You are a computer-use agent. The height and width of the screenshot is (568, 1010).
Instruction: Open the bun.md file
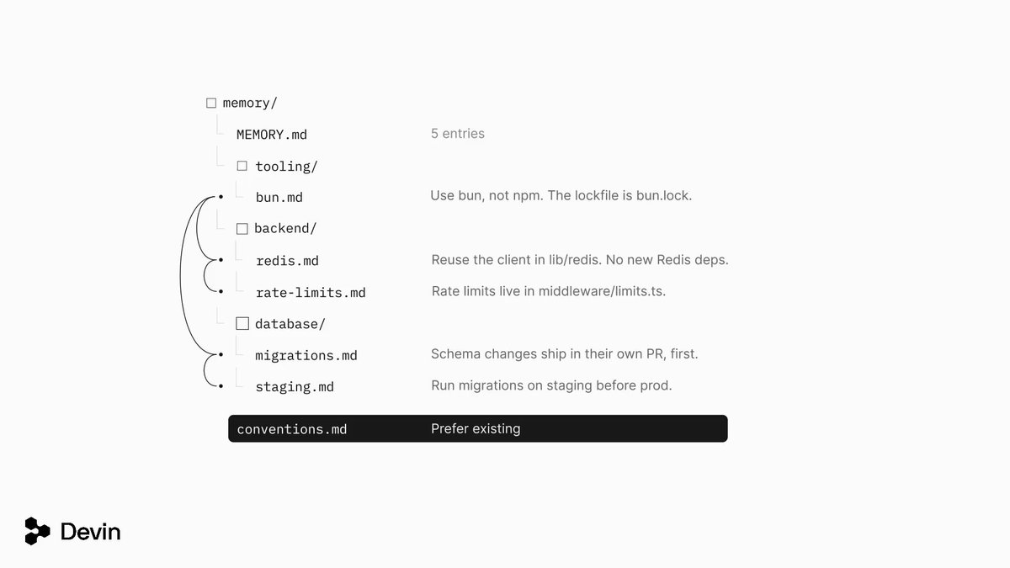coord(279,198)
